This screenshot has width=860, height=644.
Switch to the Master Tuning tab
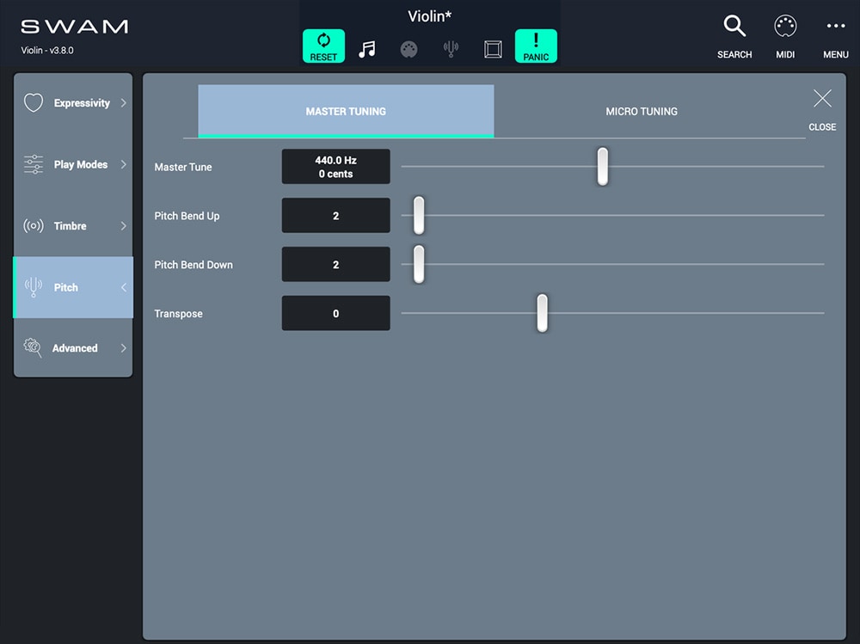click(x=346, y=111)
